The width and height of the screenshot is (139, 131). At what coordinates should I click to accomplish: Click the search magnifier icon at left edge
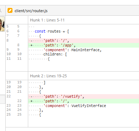pos(0,10)
